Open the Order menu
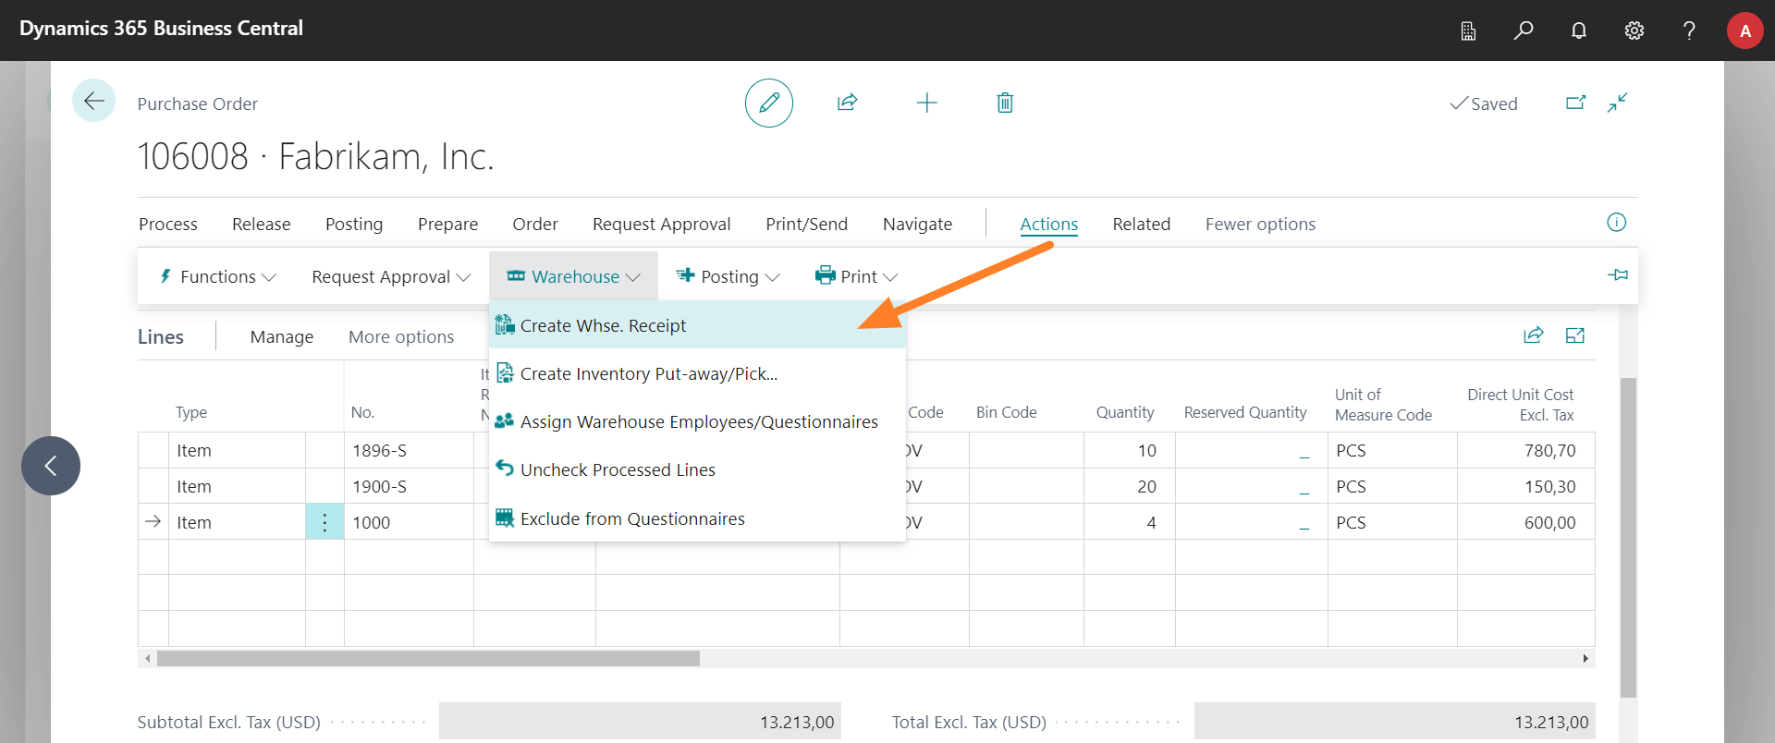 [x=535, y=224]
